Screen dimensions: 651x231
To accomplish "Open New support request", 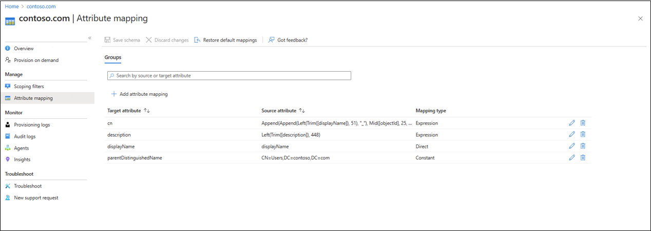I will coord(36,198).
